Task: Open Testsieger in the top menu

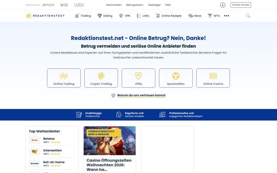Action: [x=154, y=5]
